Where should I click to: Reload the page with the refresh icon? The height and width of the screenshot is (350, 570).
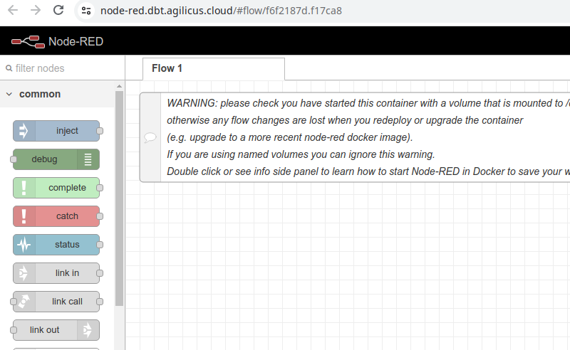click(58, 10)
